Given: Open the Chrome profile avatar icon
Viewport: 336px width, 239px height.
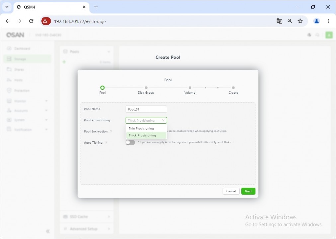Looking at the screenshot, I should (316, 21).
